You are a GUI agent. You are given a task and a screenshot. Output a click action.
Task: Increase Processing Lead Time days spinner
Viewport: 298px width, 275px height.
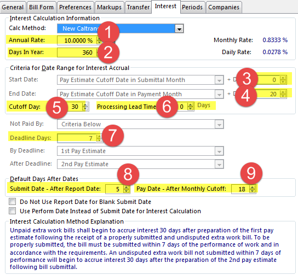(x=190, y=105)
